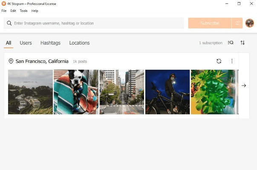Open the search-in-subscriptions list icon

pyautogui.click(x=231, y=42)
